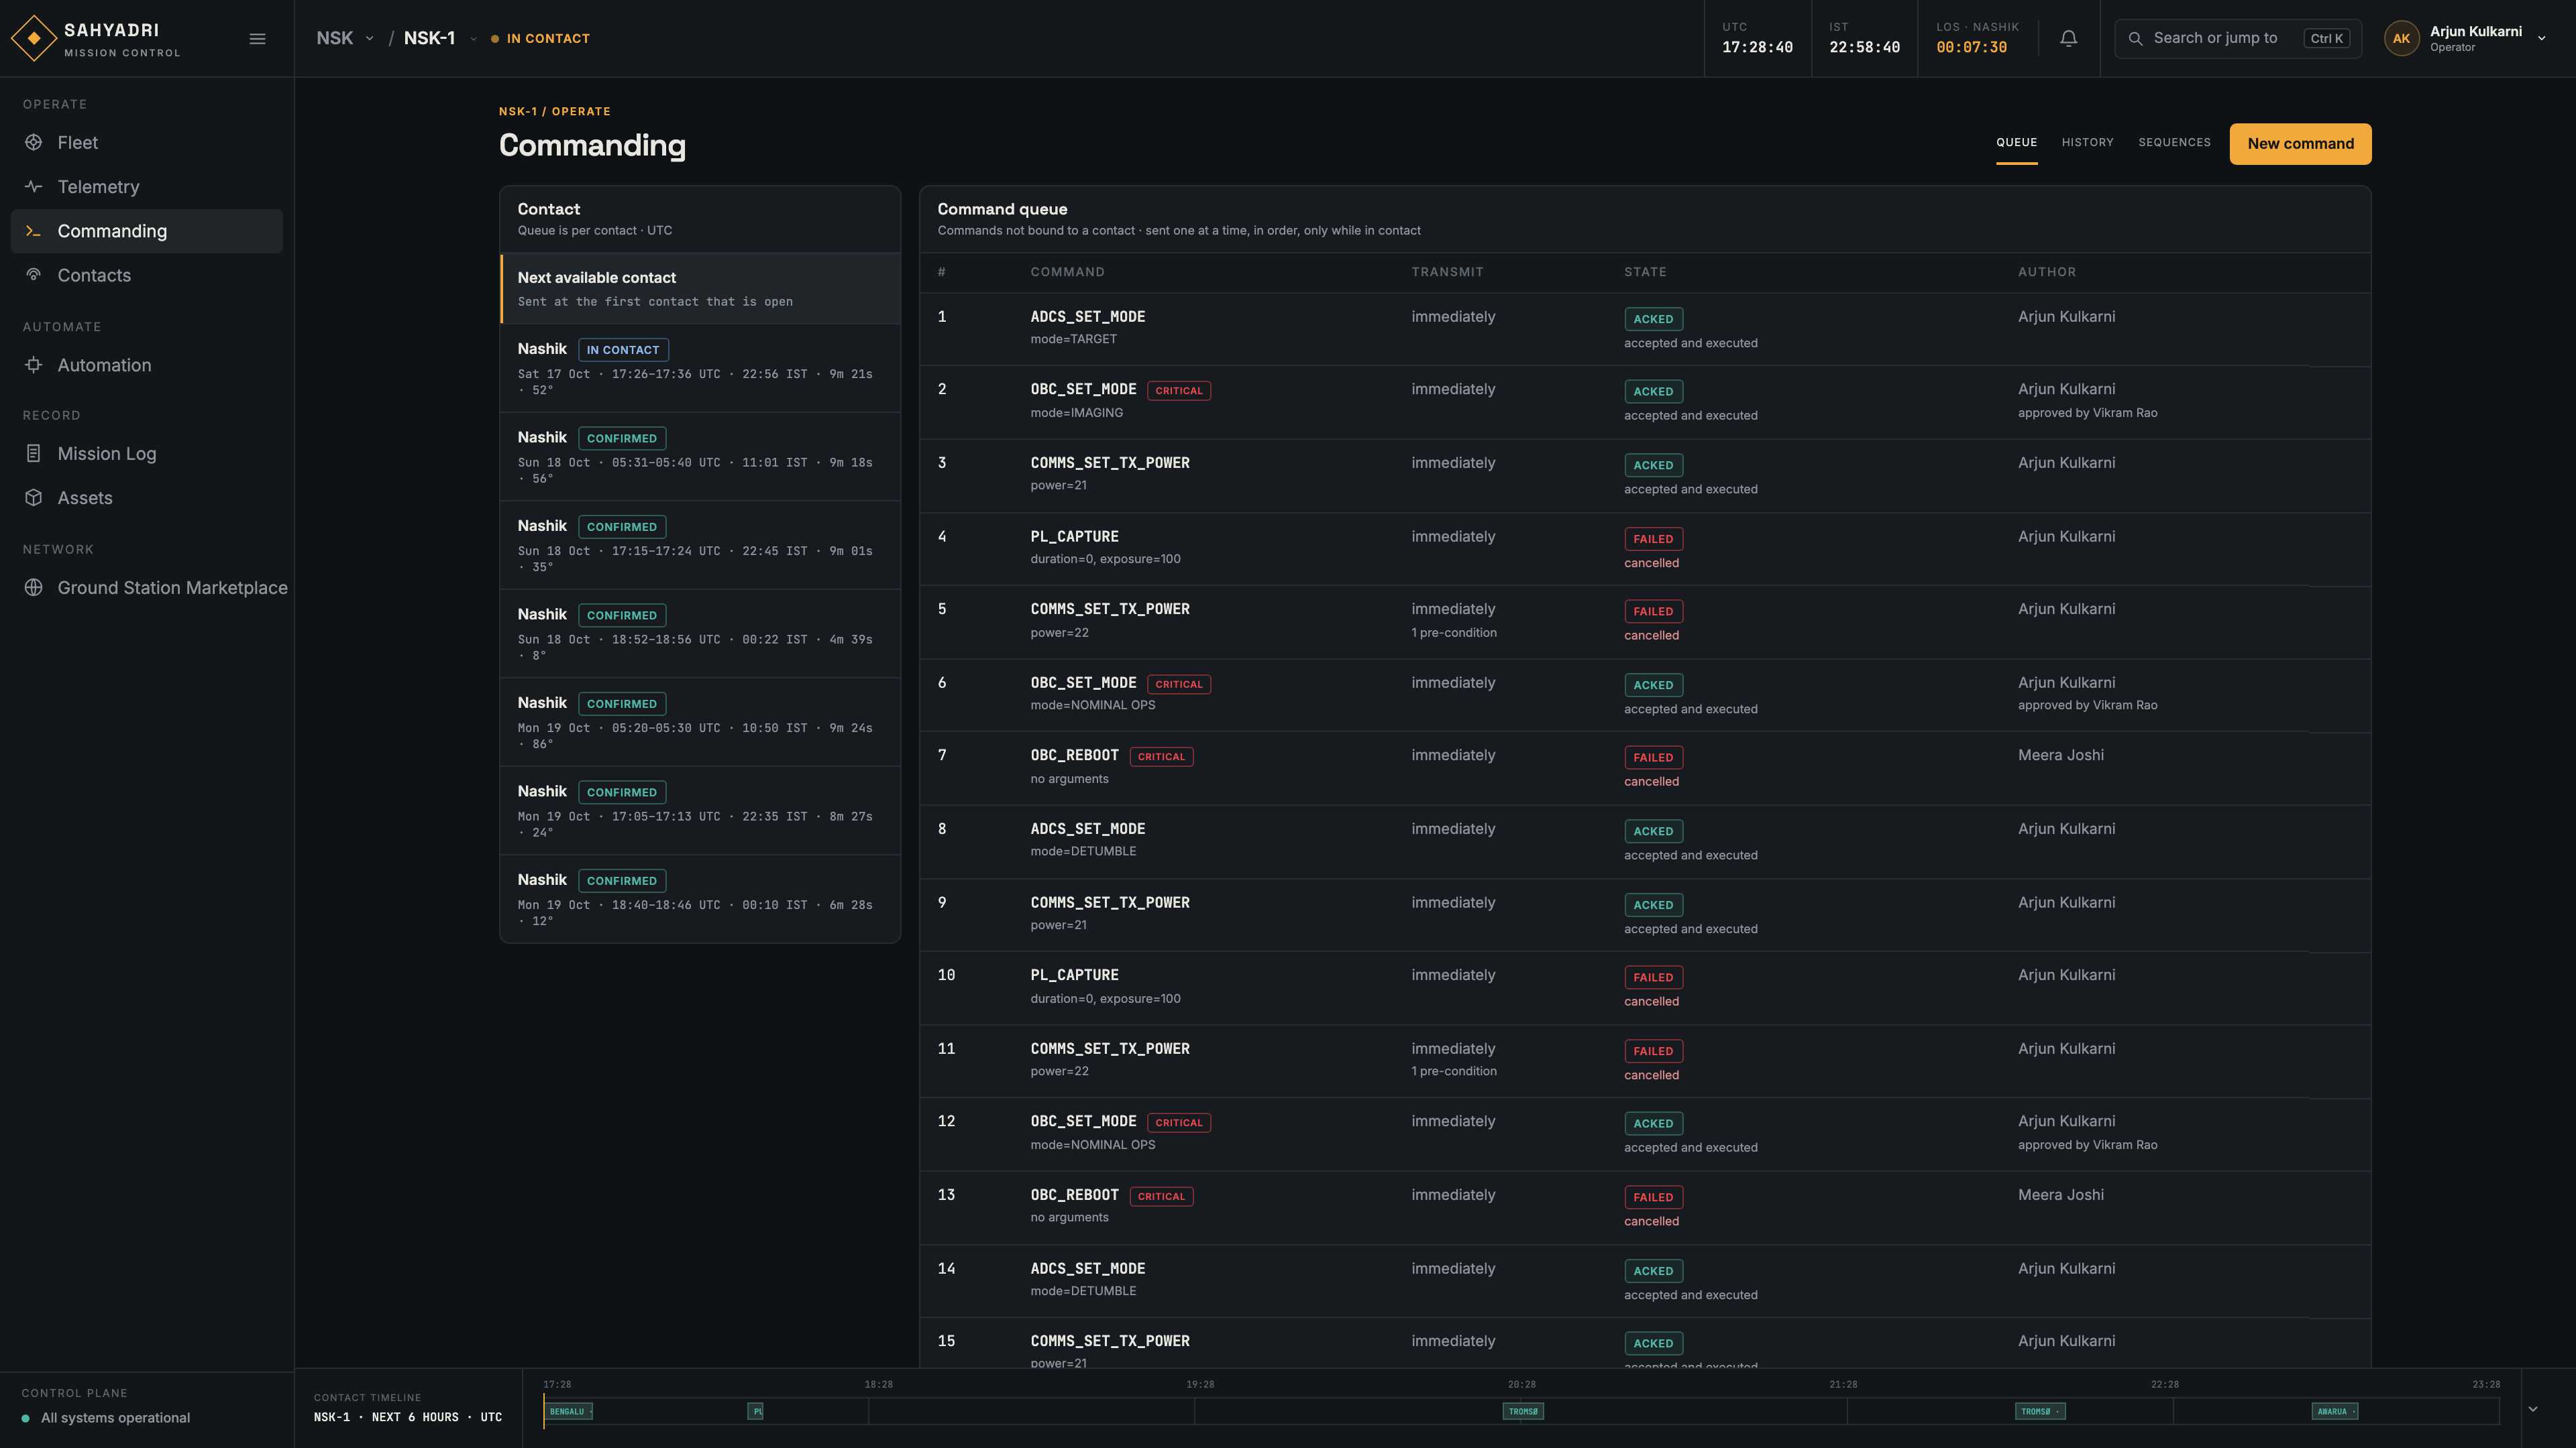Select Next available contact option
Screen dimensions: 2576x1448
pyautogui.click(x=700, y=288)
